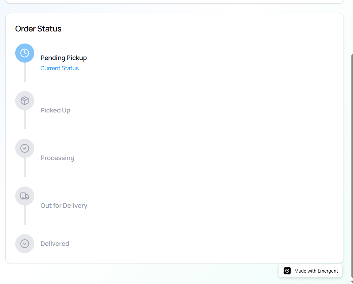The image size is (353, 284).
Task: Click the grayed-out Picked Up step icon
Action: point(25,100)
